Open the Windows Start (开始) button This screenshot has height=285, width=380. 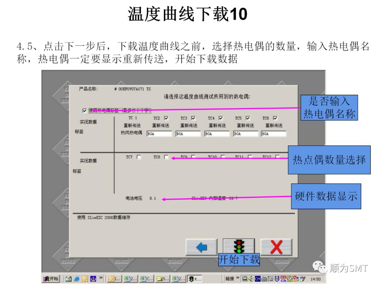(51, 279)
